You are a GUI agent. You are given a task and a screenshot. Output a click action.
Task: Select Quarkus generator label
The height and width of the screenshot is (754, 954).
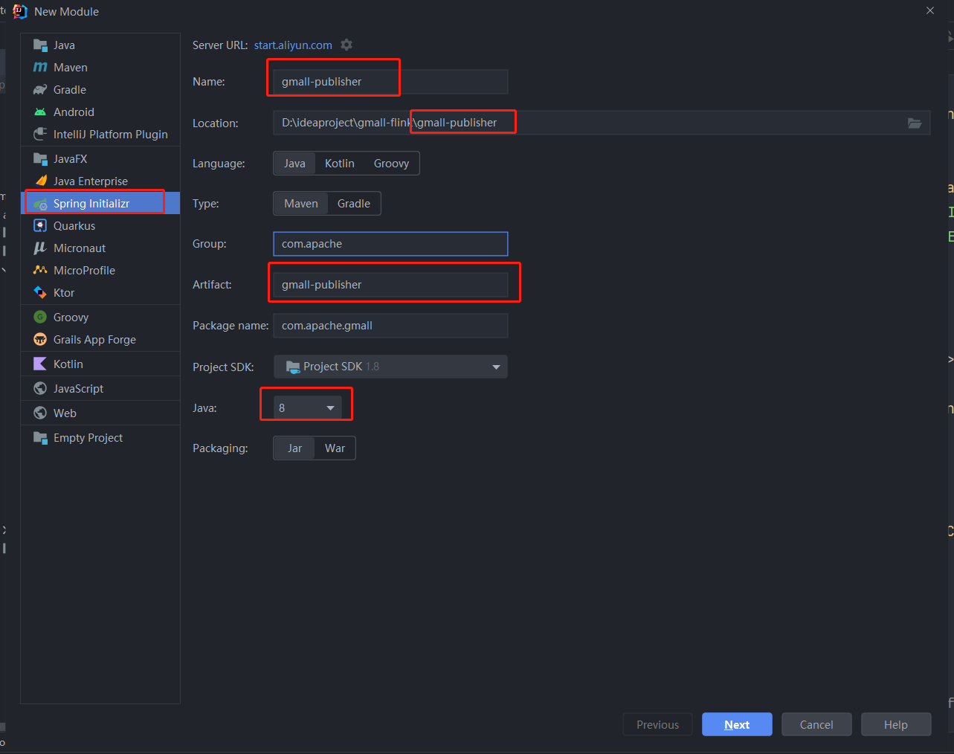[x=74, y=226]
